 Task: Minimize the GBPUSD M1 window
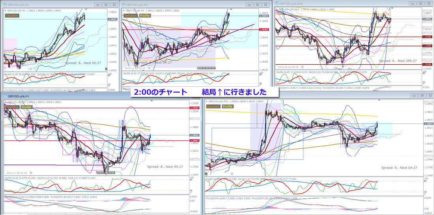[98, 4]
